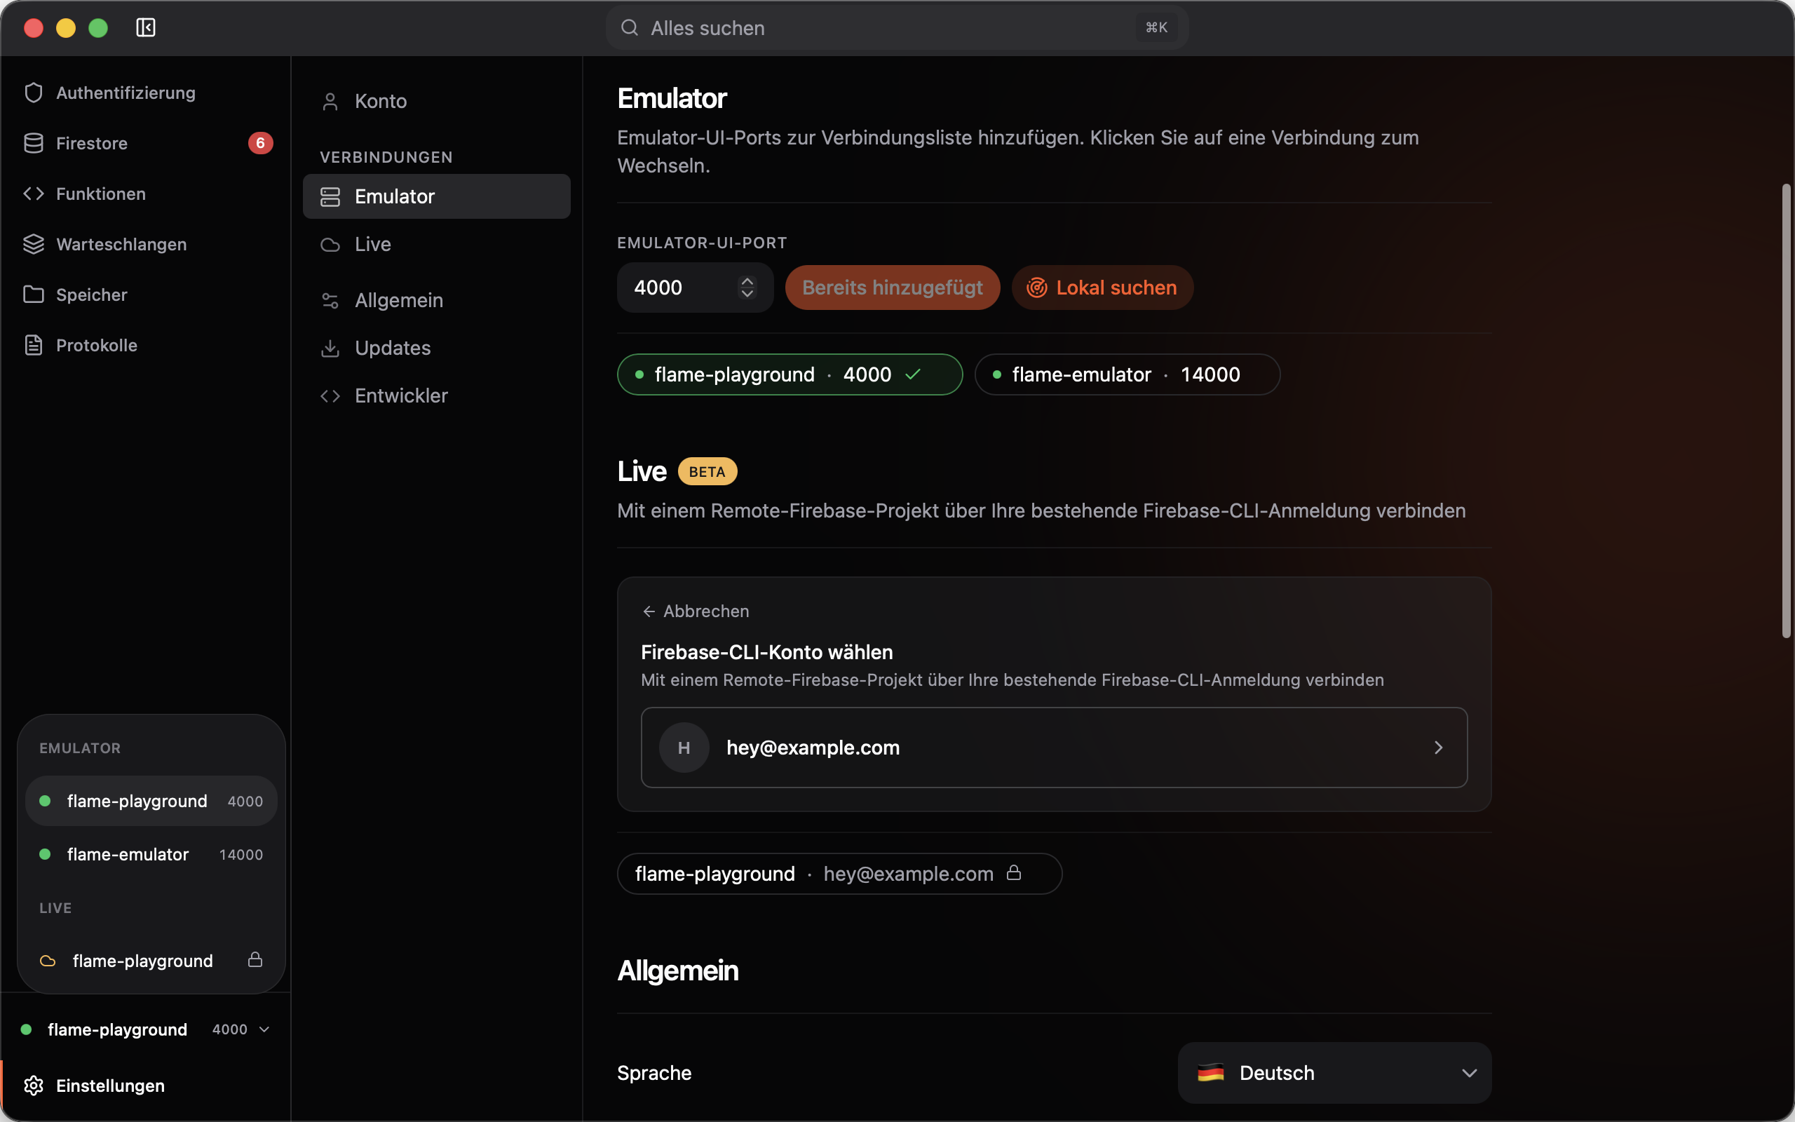This screenshot has width=1795, height=1122.
Task: Select flame-emulator 14000 in sidebar emulator list
Action: coord(151,855)
